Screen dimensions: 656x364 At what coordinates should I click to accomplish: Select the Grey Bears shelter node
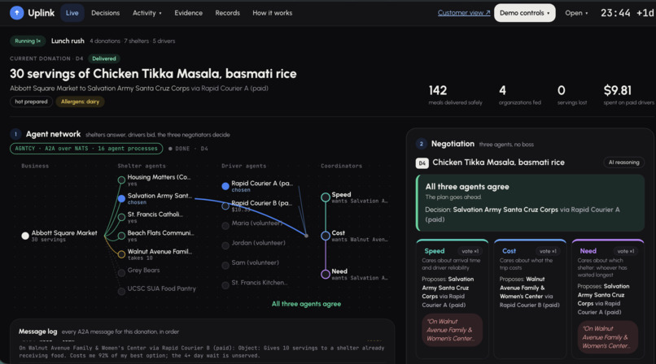(x=121, y=273)
